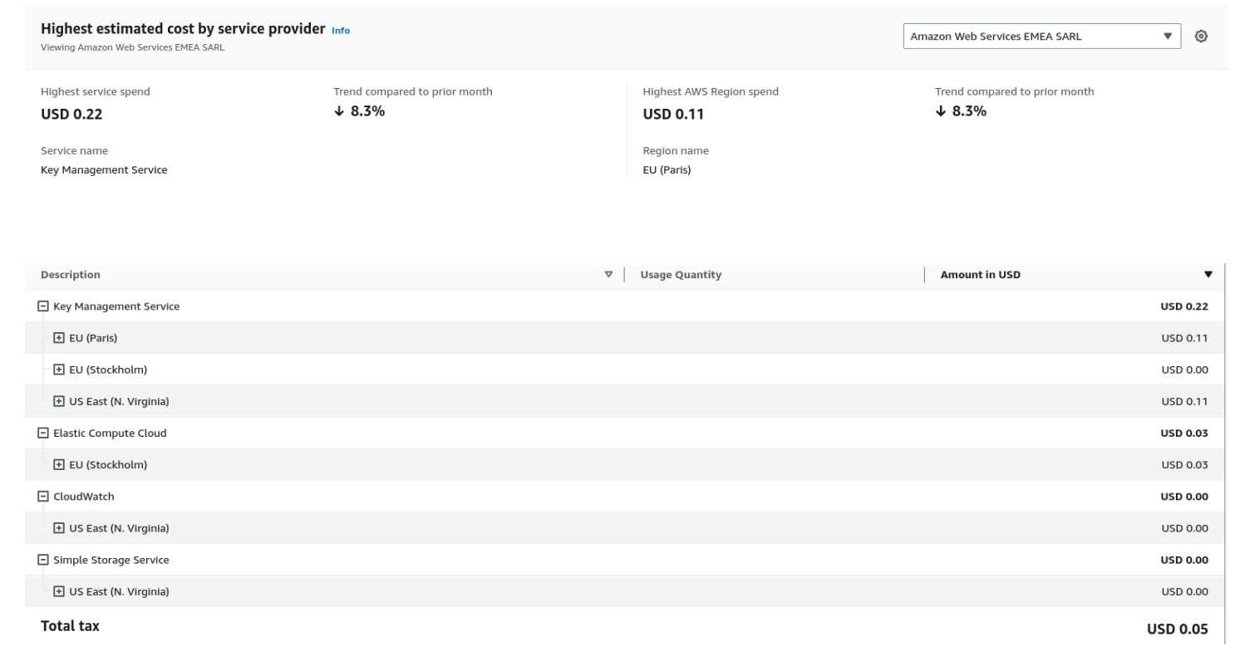Image resolution: width=1235 pixels, height=666 pixels.
Task: Select the CloudWatch row label
Action: [84, 497]
